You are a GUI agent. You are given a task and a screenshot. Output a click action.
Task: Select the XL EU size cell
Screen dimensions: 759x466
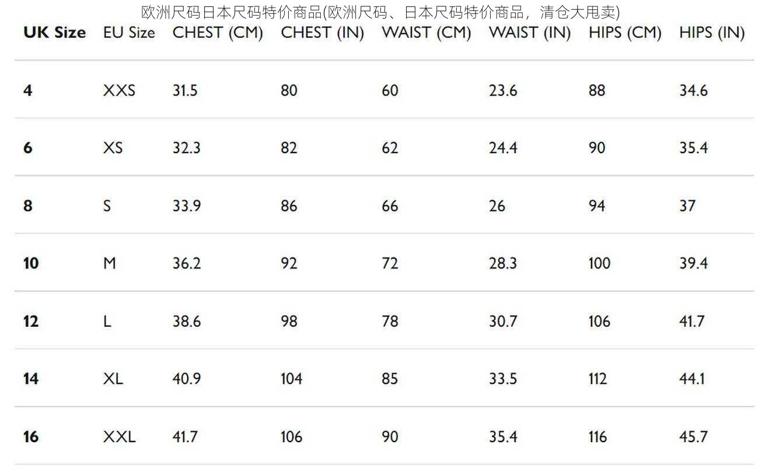pos(113,379)
